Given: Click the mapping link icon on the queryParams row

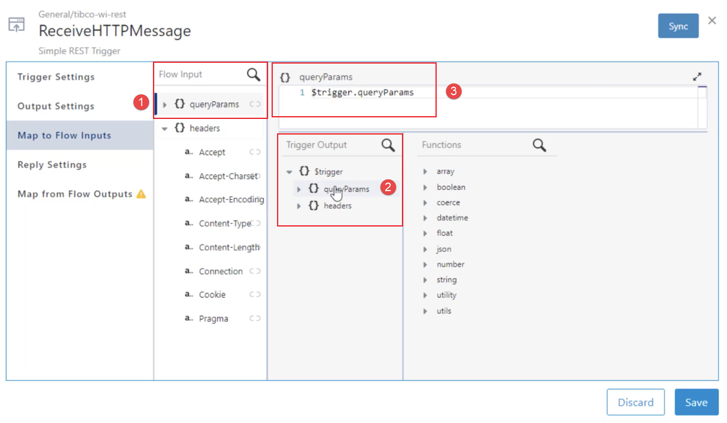Looking at the screenshot, I should coord(255,104).
